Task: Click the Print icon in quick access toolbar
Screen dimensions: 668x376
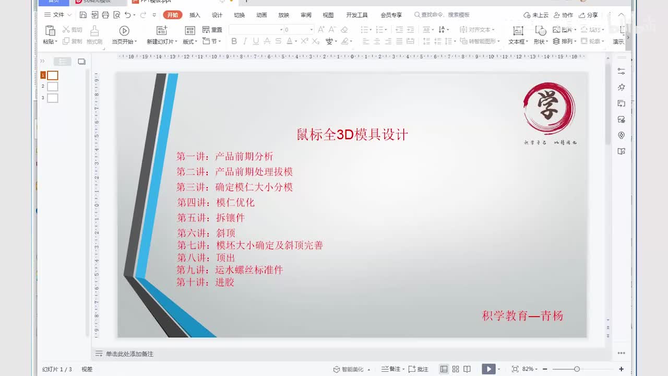Action: coord(105,15)
